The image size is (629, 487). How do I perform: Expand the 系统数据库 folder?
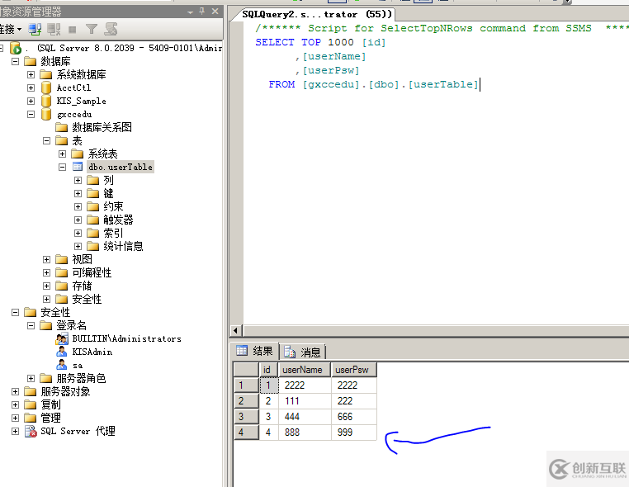pos(31,74)
